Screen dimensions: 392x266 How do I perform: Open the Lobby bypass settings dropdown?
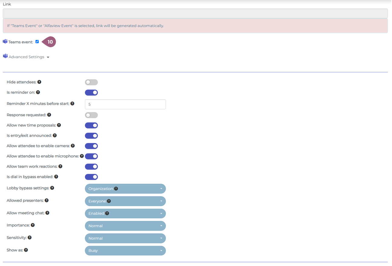(125, 189)
